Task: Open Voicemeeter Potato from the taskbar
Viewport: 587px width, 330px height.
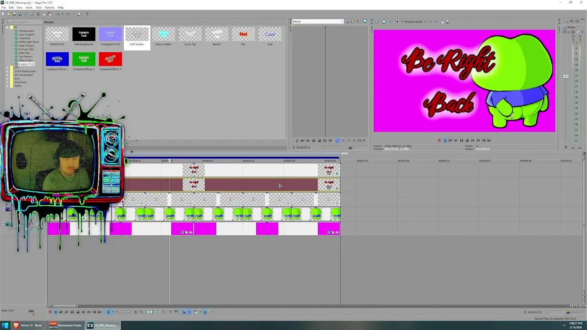Action: [66, 325]
